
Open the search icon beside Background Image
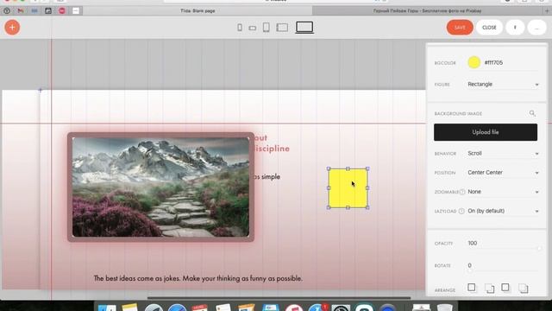point(532,113)
